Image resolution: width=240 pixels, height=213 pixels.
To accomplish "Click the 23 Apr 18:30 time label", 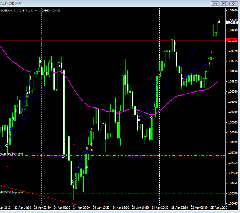I will (x=23, y=208).
